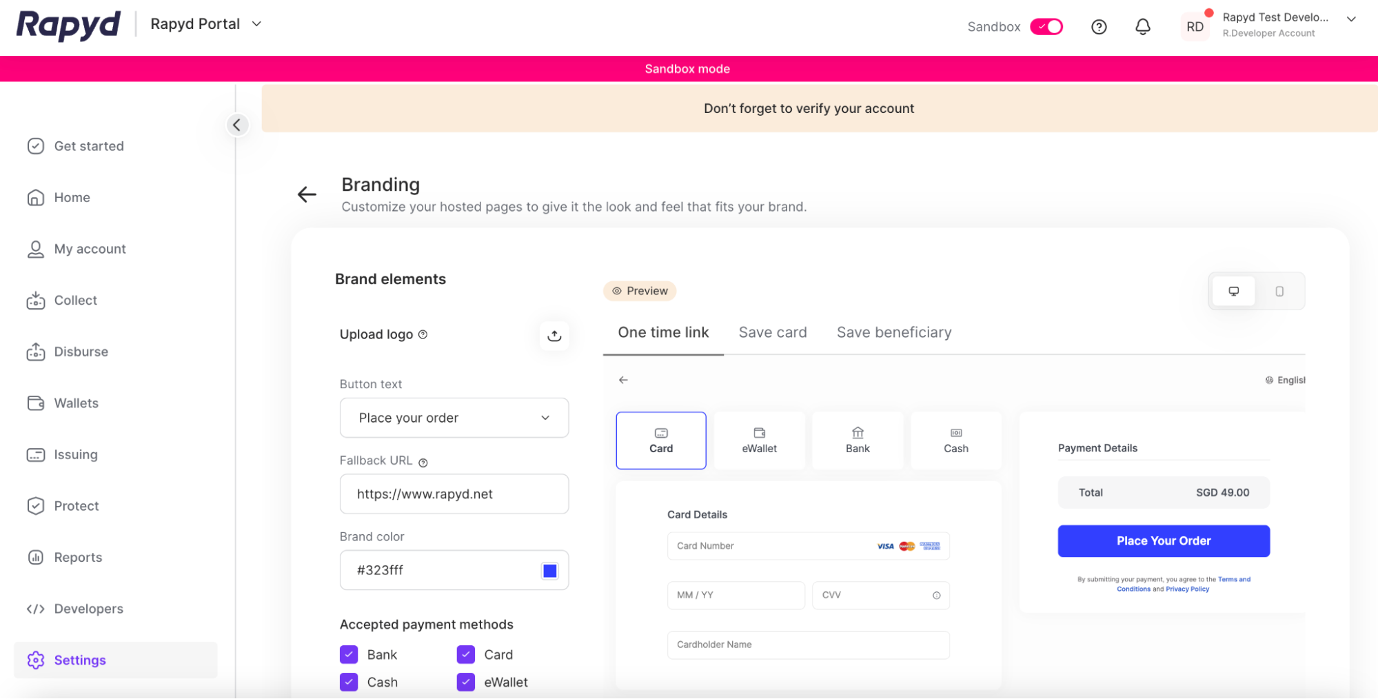Open the account menu chevron
Screen dimensions: 1378x699
1351,19
